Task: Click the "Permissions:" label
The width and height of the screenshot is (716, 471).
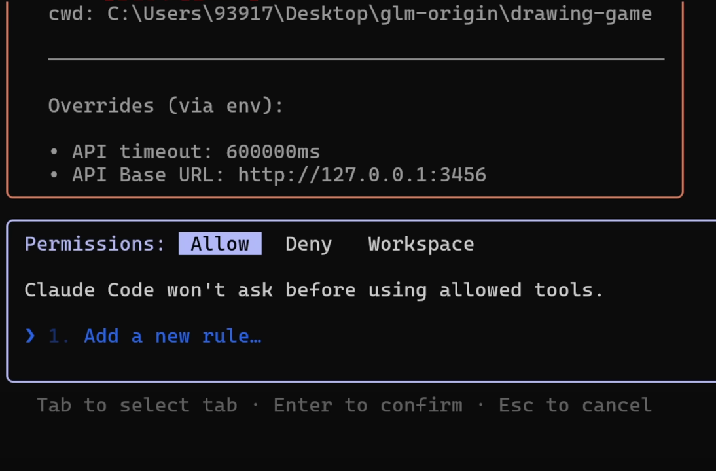Action: click(x=95, y=244)
